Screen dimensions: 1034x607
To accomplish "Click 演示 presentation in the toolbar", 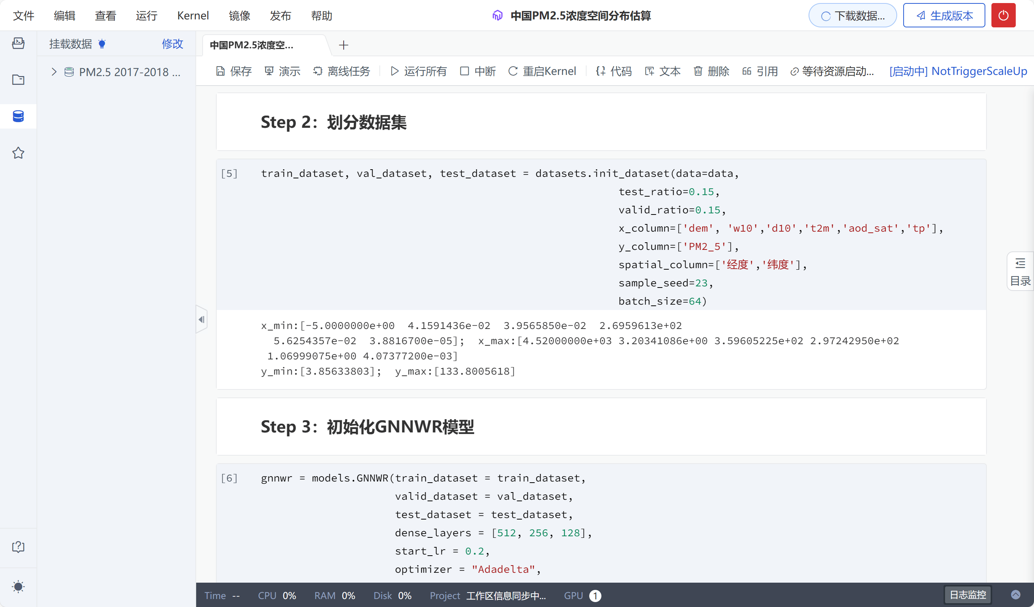I will [282, 72].
